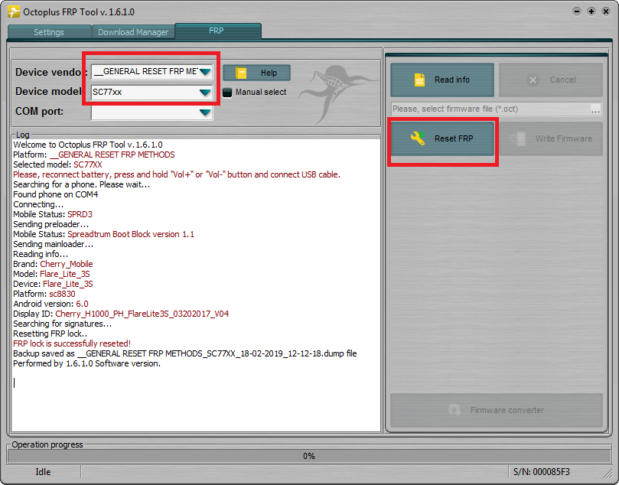This screenshot has height=485, width=619.
Task: Click the phone icon on Write Firmware
Action: [x=518, y=138]
